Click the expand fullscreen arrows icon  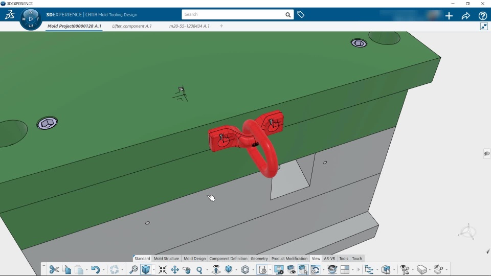484,26
